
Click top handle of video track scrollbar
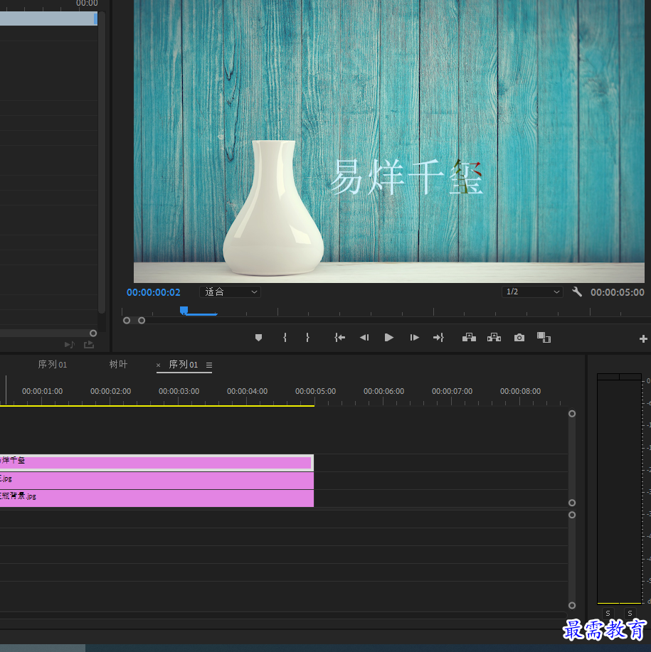pyautogui.click(x=572, y=414)
